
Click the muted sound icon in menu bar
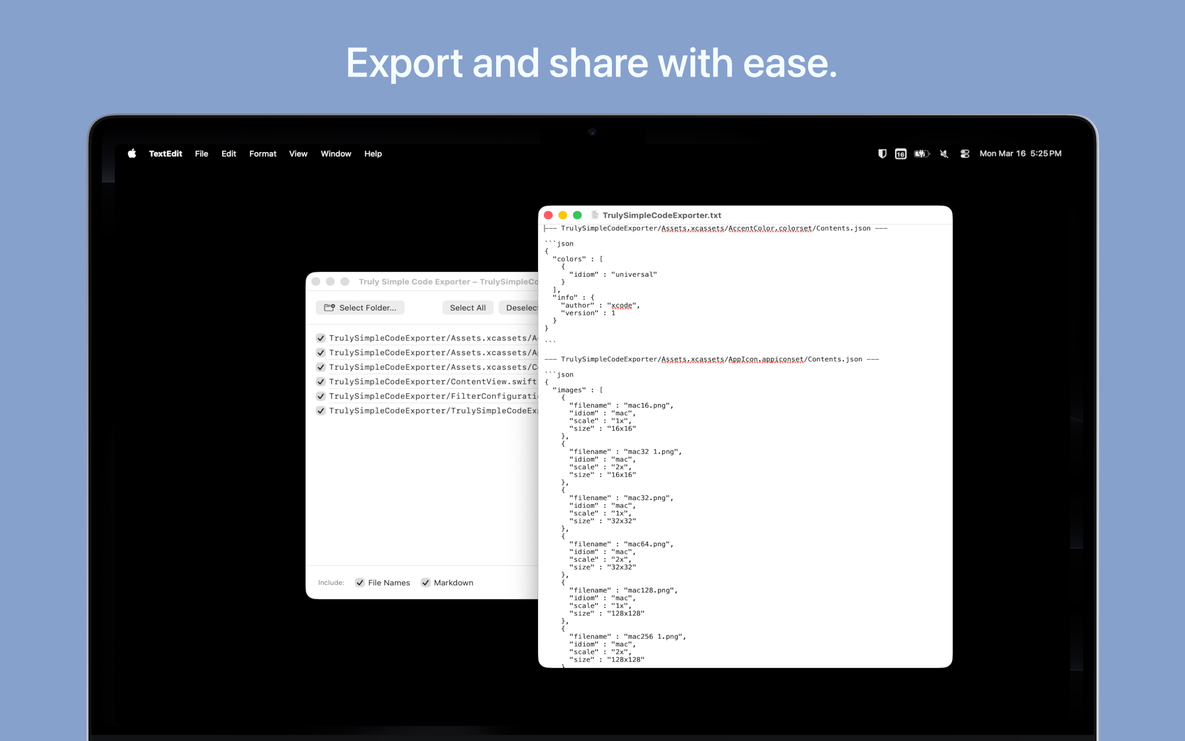tap(943, 154)
